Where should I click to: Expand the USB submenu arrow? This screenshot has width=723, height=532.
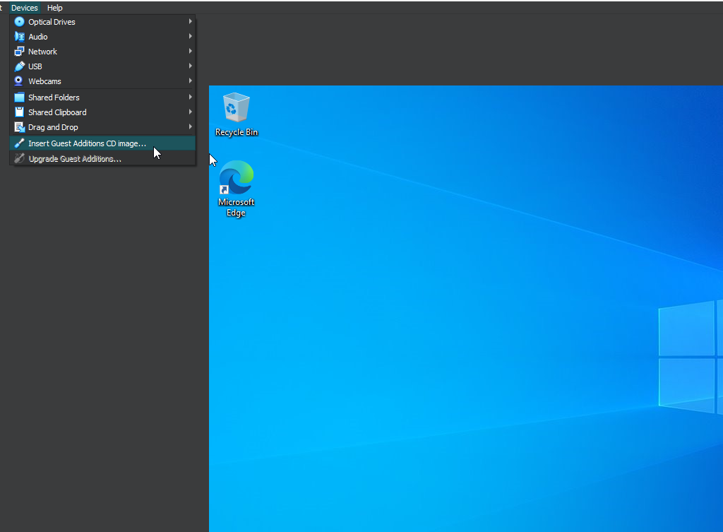190,66
